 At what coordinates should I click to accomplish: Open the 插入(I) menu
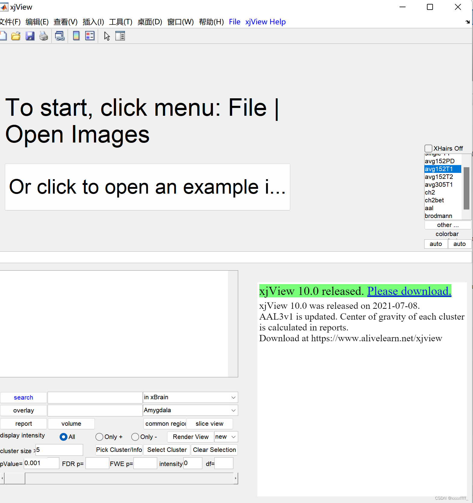click(93, 22)
